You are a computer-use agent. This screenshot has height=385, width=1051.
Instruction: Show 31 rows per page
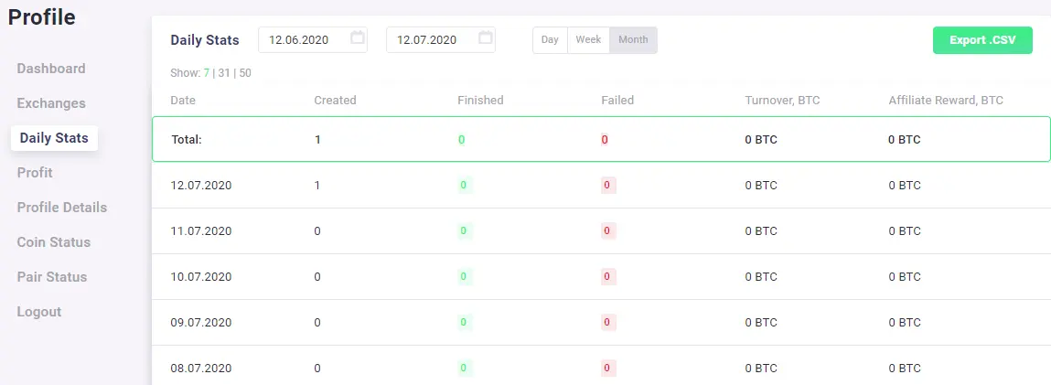[x=224, y=73]
